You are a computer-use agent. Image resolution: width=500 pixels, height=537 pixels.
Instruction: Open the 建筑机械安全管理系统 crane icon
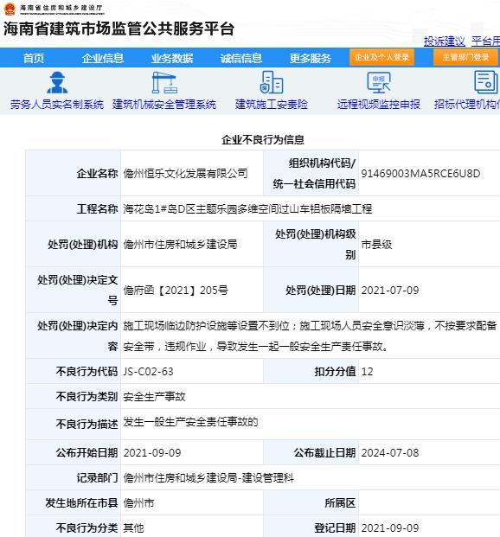point(164,82)
